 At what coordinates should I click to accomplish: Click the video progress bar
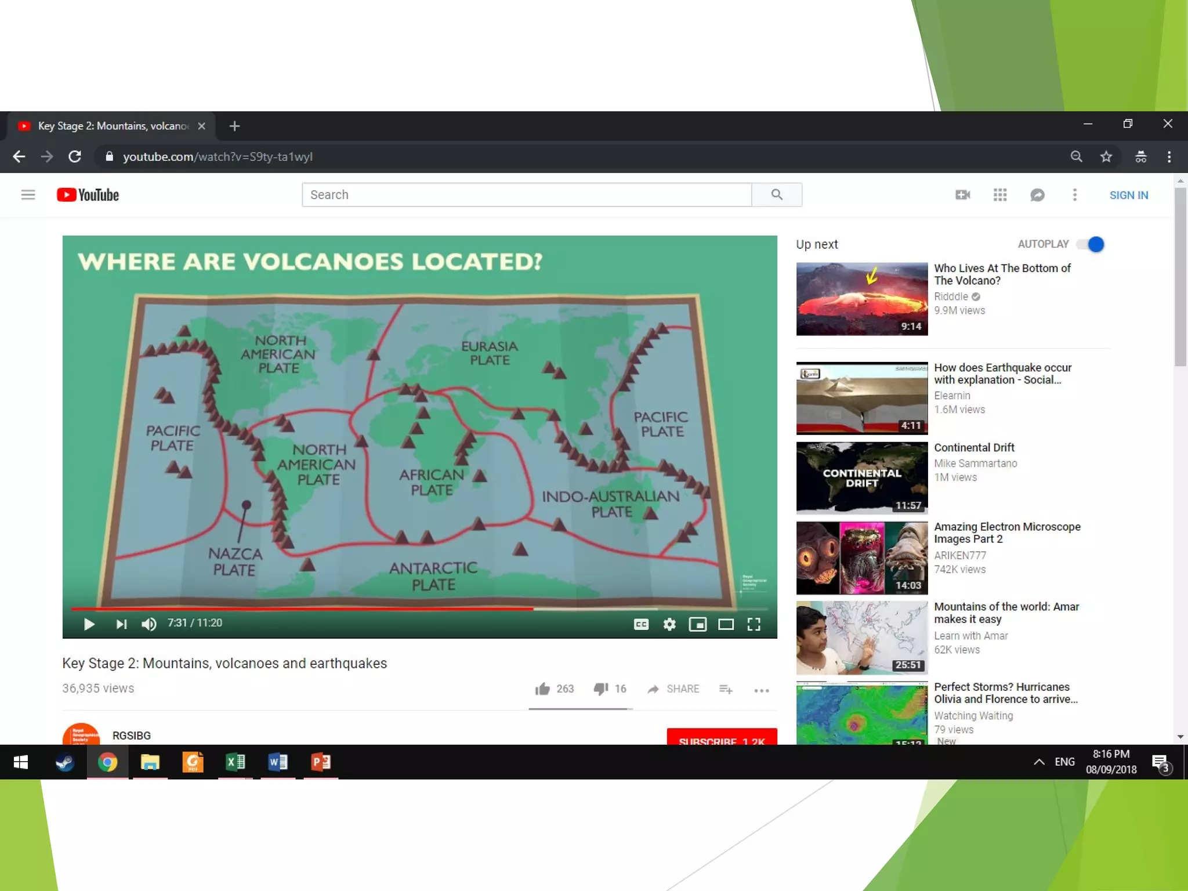tap(418, 609)
